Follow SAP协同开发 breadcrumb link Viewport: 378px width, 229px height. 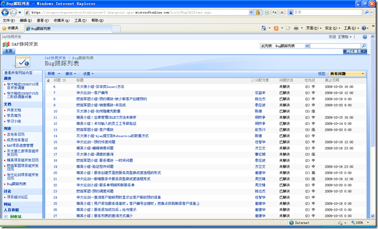pyautogui.click(x=55, y=58)
